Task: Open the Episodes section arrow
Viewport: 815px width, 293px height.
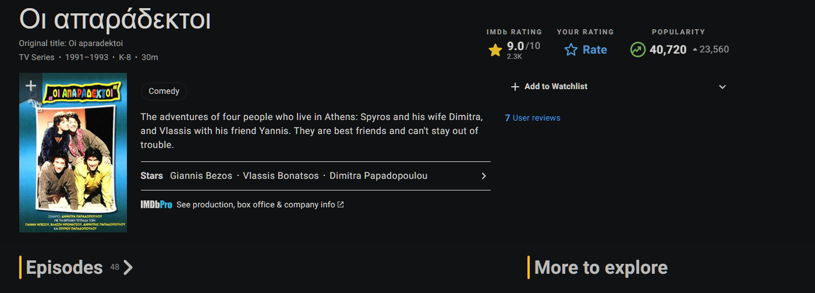Action: [129, 267]
